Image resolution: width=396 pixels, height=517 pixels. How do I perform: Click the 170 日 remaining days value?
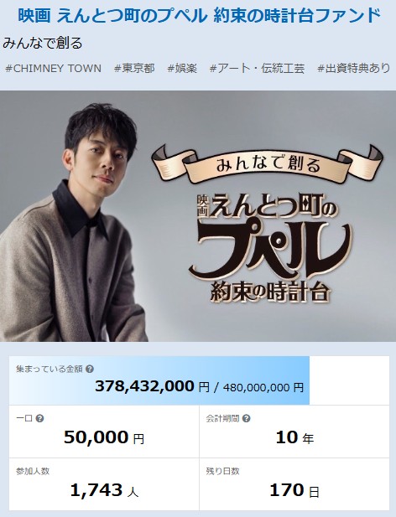(x=294, y=490)
